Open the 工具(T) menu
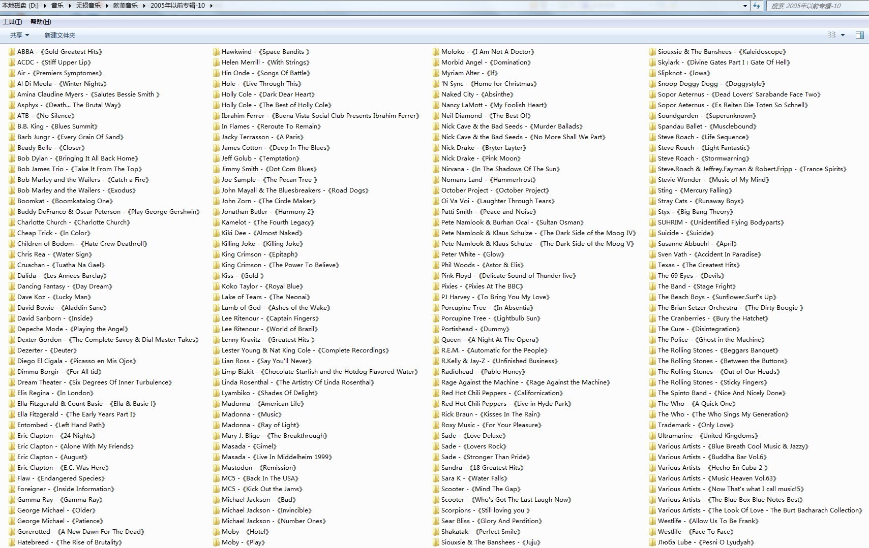The image size is (869, 548). coord(12,22)
